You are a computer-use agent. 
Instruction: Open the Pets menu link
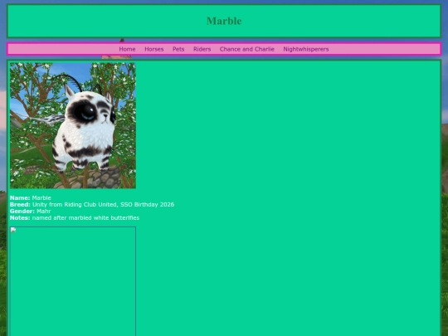point(178,49)
